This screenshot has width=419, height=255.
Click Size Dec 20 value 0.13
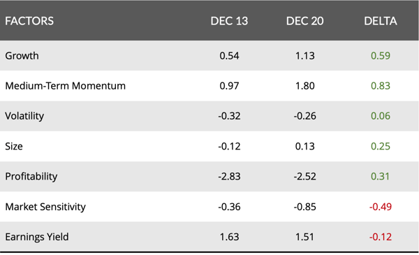pyautogui.click(x=304, y=146)
